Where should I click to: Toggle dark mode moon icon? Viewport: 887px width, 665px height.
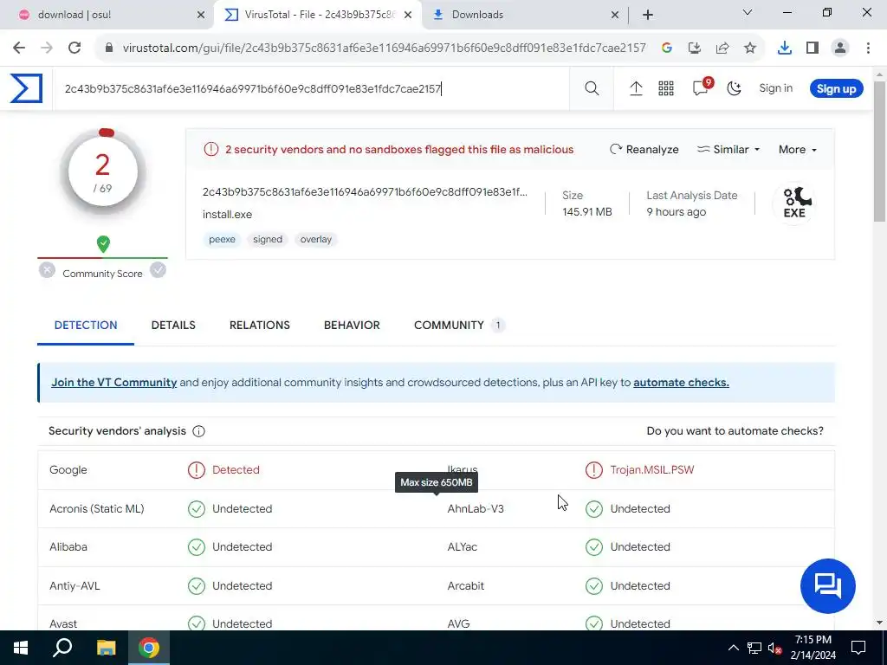(734, 88)
